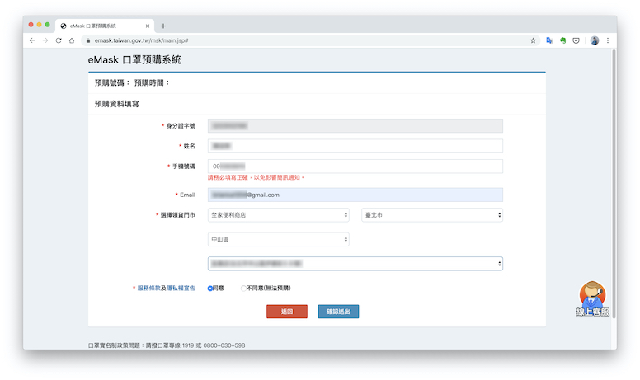Open the Google Translate extension icon
Screen dimensions: 640x380
[549, 40]
